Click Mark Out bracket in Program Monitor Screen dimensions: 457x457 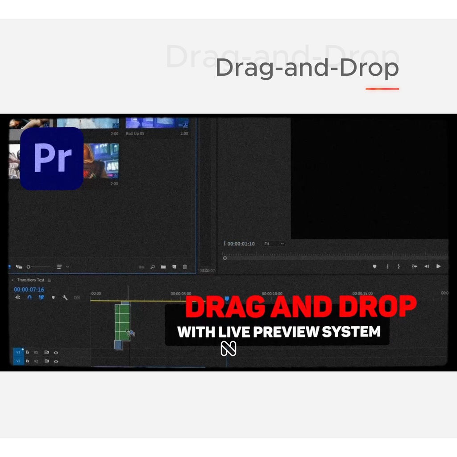(x=399, y=266)
